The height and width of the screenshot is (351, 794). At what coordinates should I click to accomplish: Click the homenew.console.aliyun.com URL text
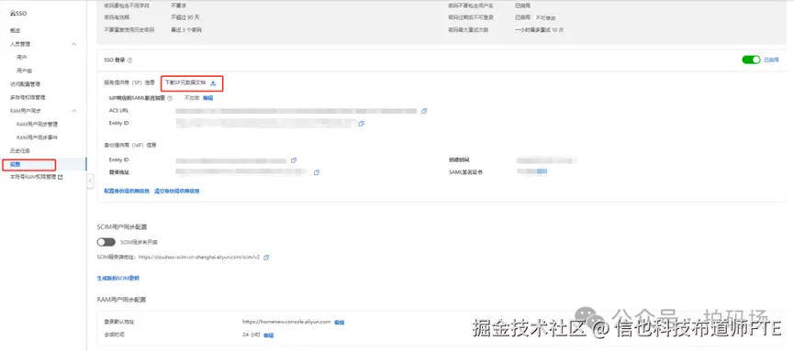pyautogui.click(x=286, y=322)
